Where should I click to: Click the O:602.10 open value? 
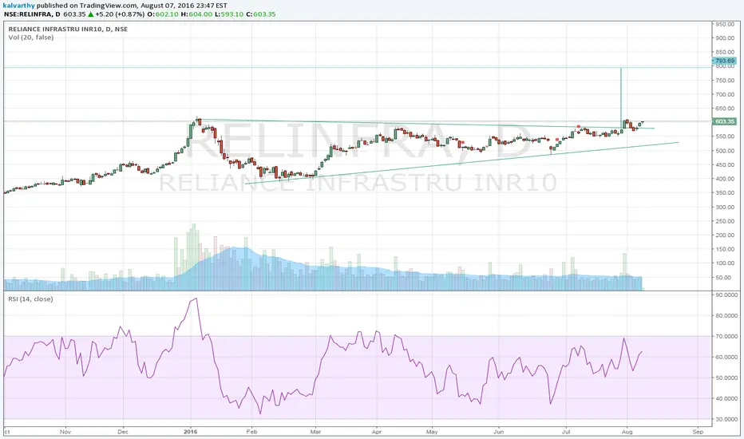pyautogui.click(x=163, y=14)
